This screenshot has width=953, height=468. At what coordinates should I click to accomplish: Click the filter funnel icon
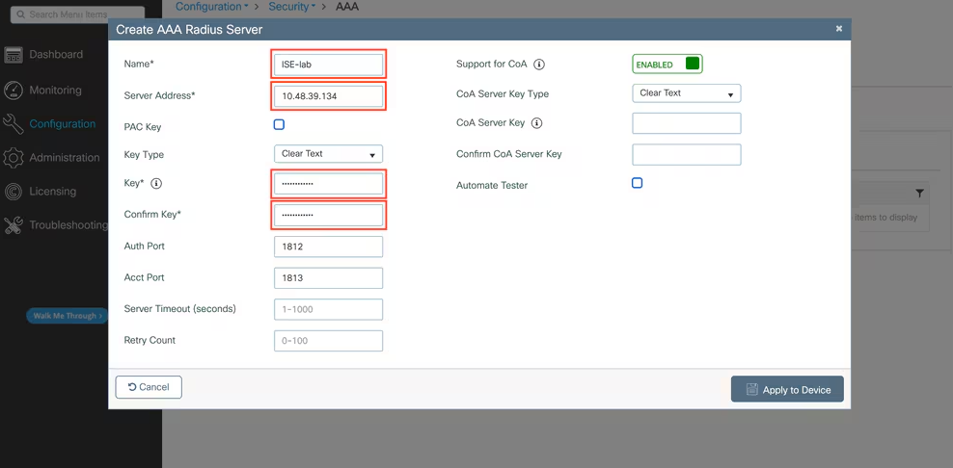[x=919, y=193]
